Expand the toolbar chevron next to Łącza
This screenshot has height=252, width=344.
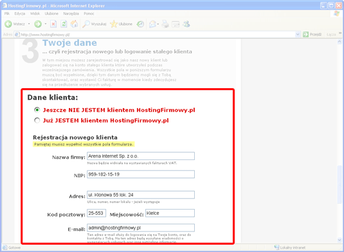click(340, 33)
